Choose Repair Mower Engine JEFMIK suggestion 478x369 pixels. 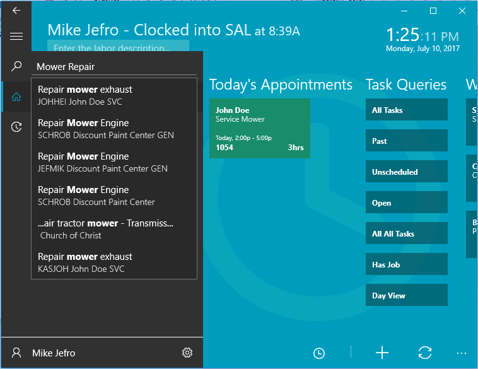pyautogui.click(x=114, y=162)
